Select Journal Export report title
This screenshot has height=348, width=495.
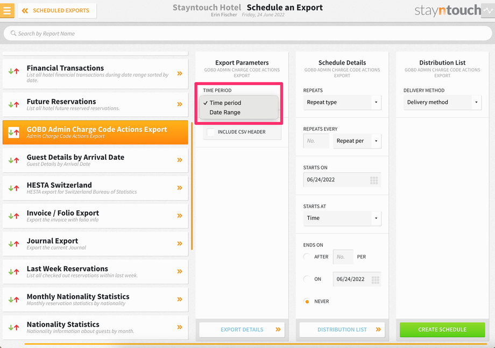tap(52, 241)
